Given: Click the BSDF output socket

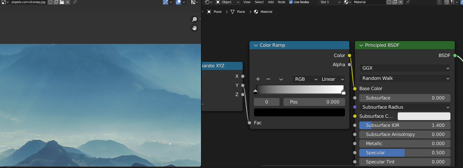Looking at the screenshot, I should pyautogui.click(x=455, y=56).
